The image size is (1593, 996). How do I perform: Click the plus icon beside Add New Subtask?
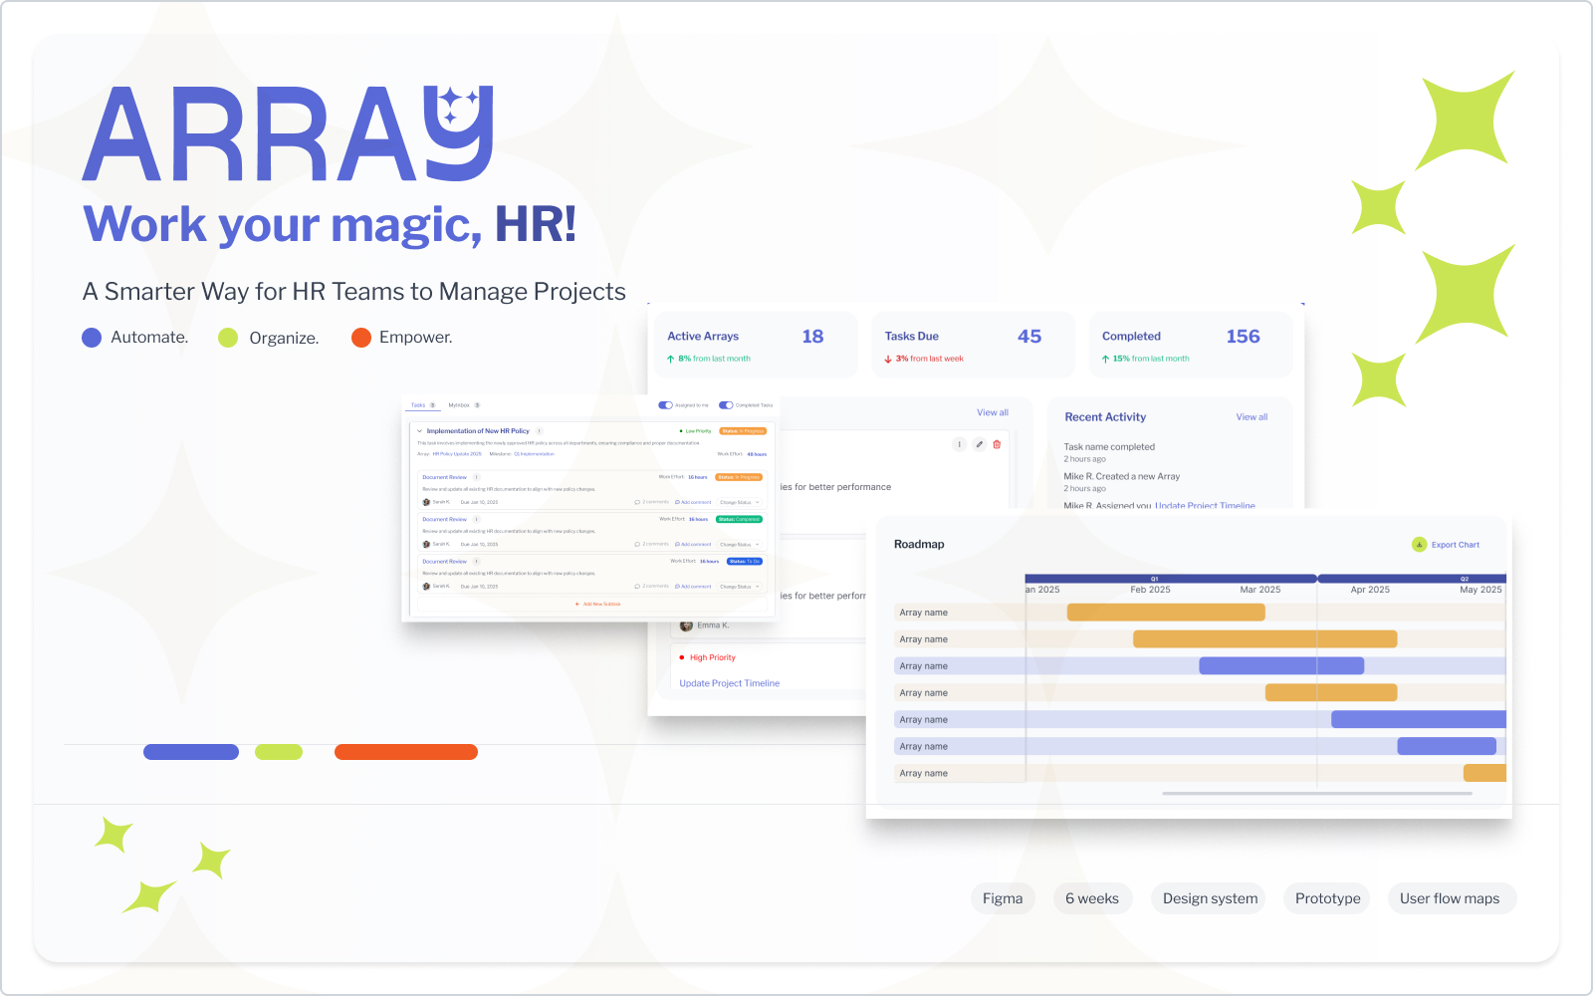576,604
